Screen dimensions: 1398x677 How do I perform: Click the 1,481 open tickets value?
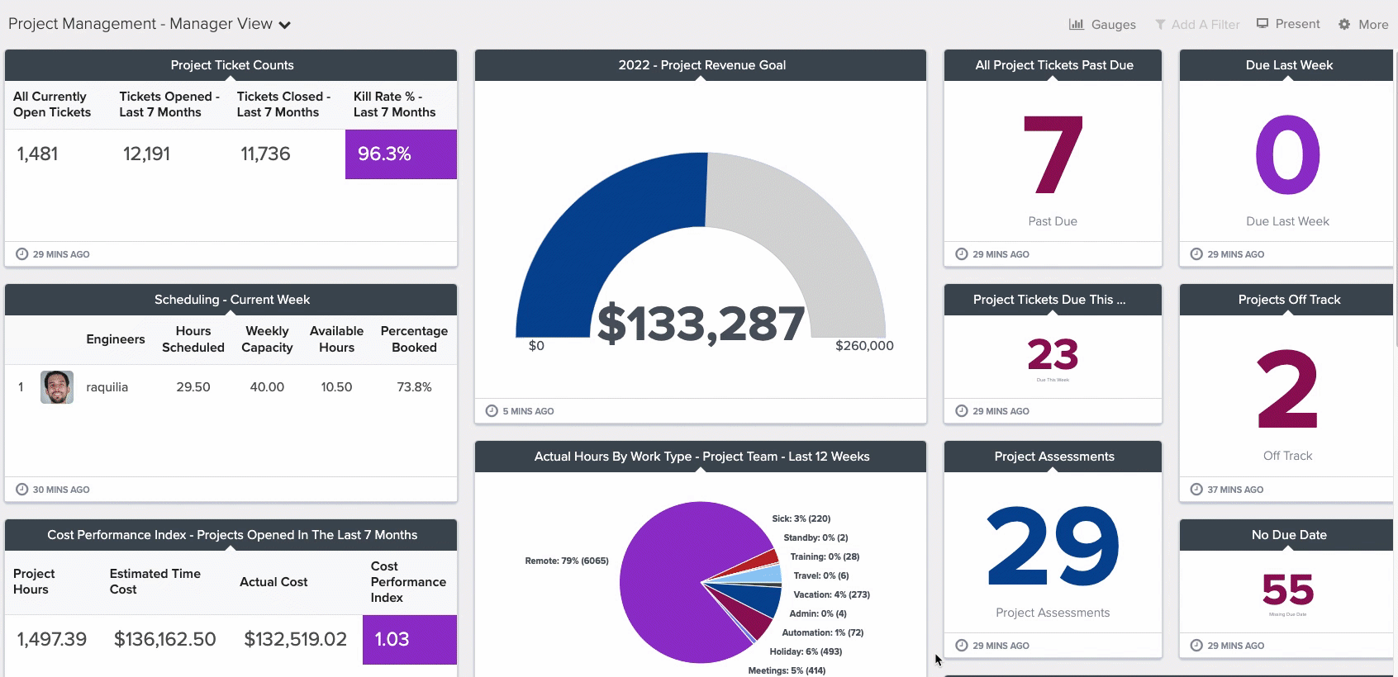coord(37,154)
